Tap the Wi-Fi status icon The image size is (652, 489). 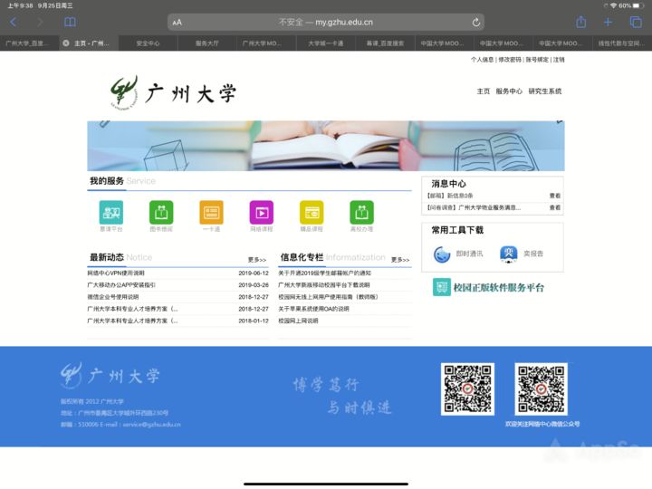click(613, 5)
